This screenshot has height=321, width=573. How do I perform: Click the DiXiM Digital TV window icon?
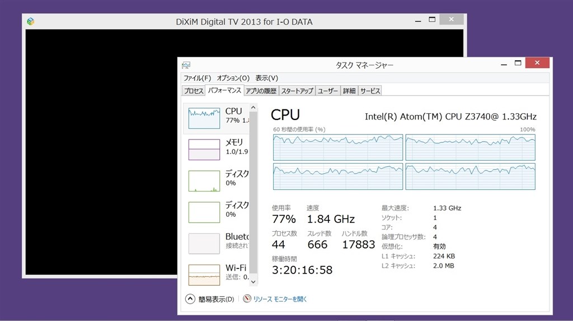31,22
